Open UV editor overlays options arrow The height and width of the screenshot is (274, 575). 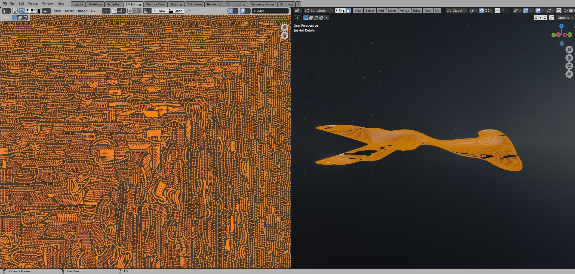pyautogui.click(x=248, y=11)
